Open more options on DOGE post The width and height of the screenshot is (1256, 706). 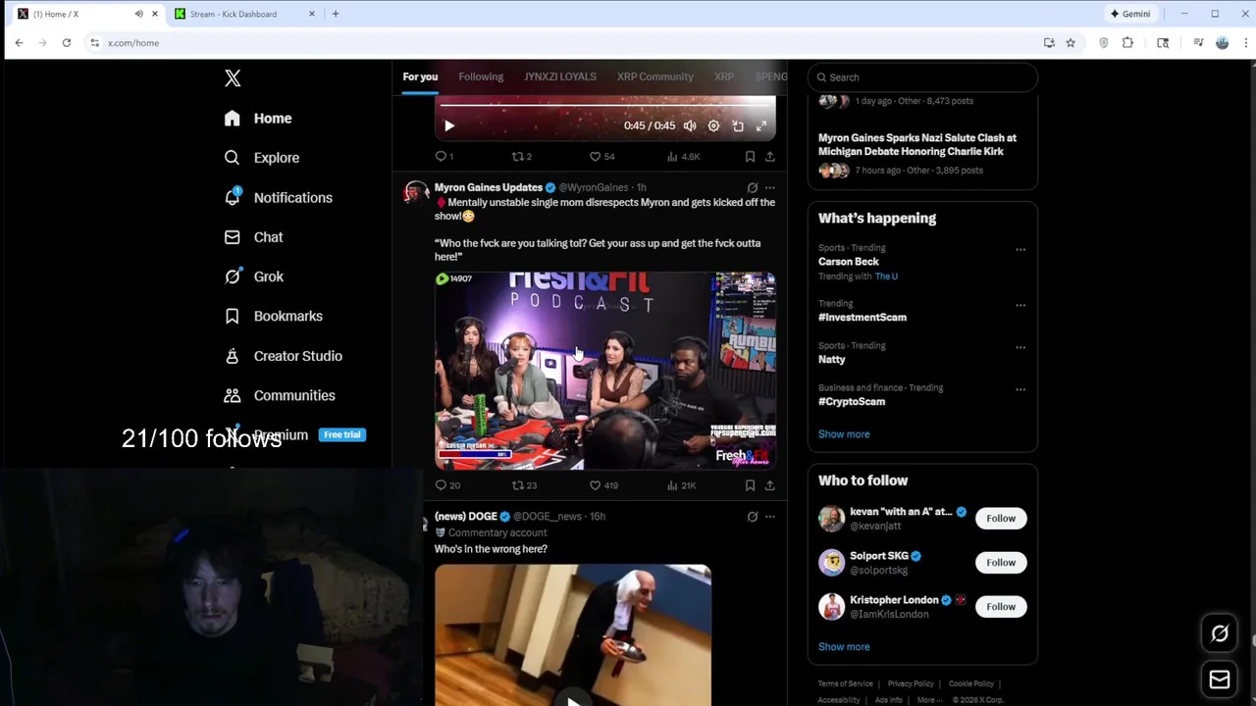770,517
